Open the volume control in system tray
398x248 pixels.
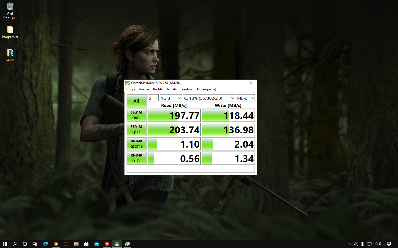tap(356, 244)
